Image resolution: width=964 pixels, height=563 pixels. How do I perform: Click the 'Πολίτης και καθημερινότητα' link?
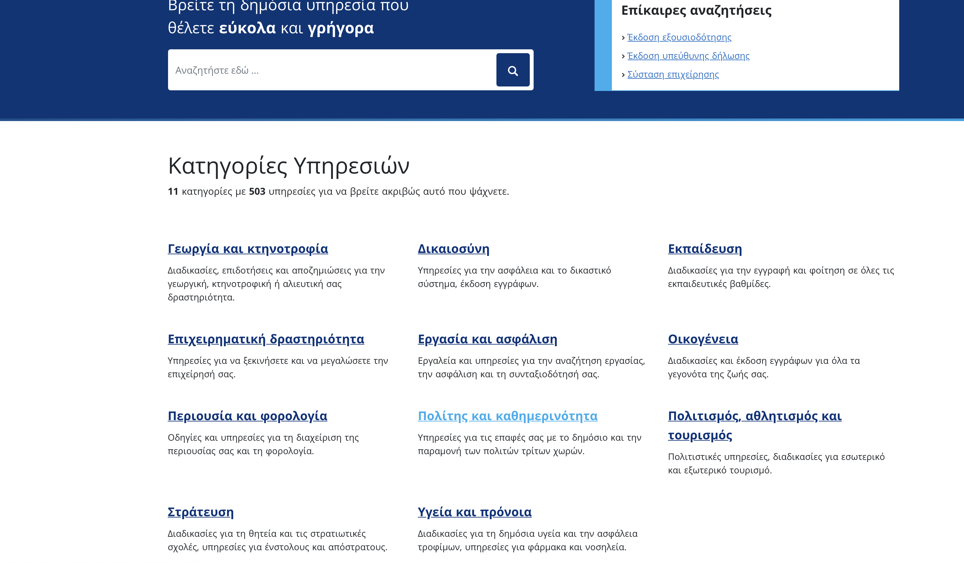pyautogui.click(x=507, y=416)
